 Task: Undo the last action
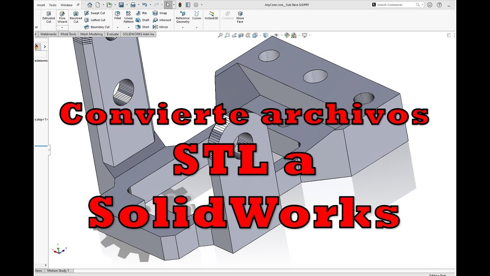(144, 5)
